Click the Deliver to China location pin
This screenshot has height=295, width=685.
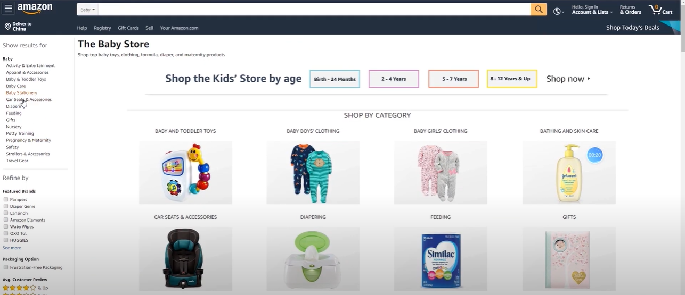7,27
